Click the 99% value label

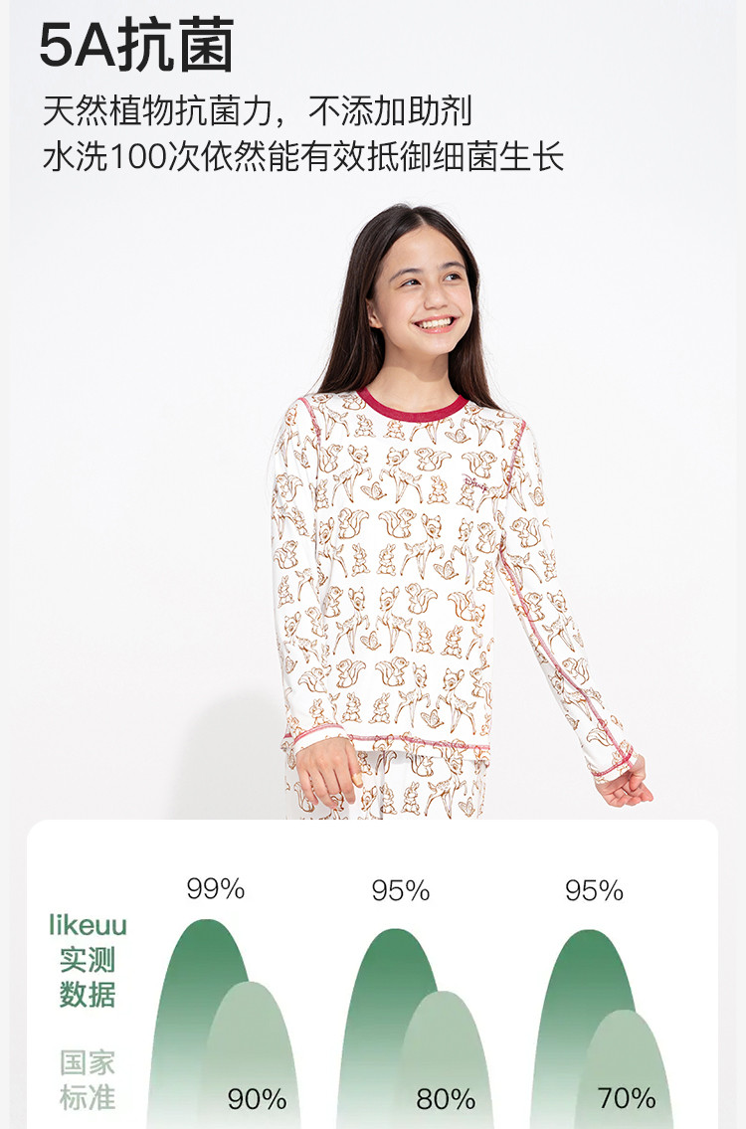point(215,888)
